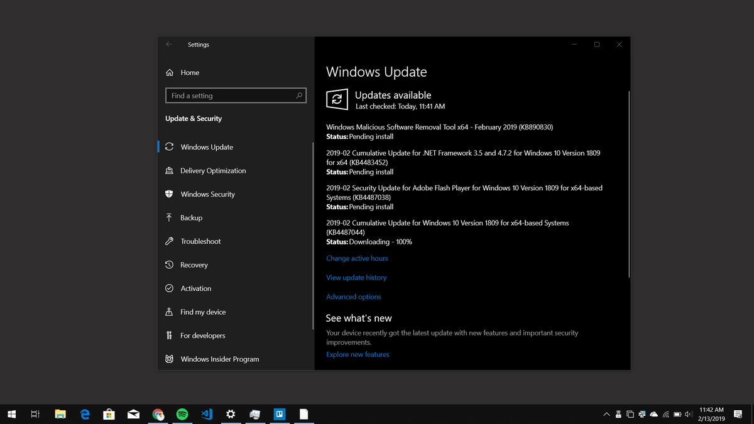The image size is (754, 424).
Task: Click the sidebar vertical scrollbar
Action: (x=313, y=236)
